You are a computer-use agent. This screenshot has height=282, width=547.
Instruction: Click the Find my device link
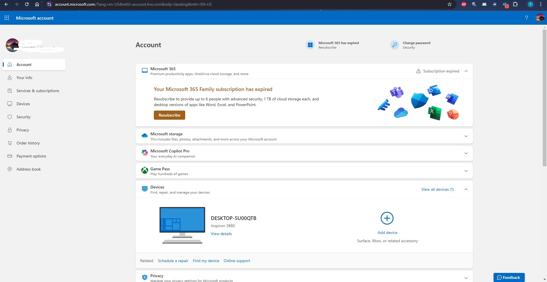(206, 261)
